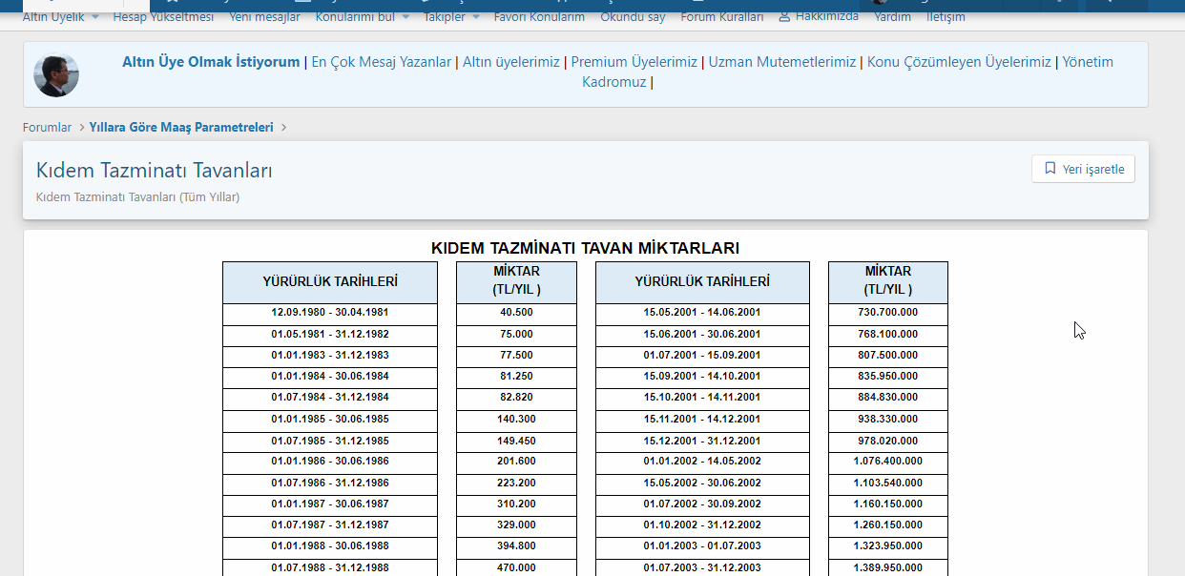Expand the Altın Üyelik dropdown arrow
1185x576 pixels.
pyautogui.click(x=95, y=17)
